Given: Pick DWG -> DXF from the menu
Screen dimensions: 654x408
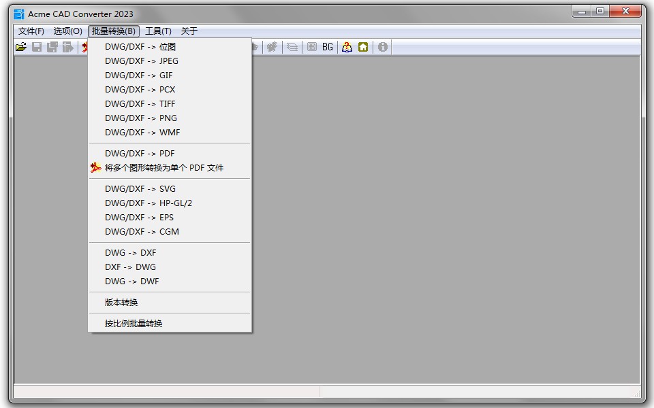Looking at the screenshot, I should [x=130, y=253].
